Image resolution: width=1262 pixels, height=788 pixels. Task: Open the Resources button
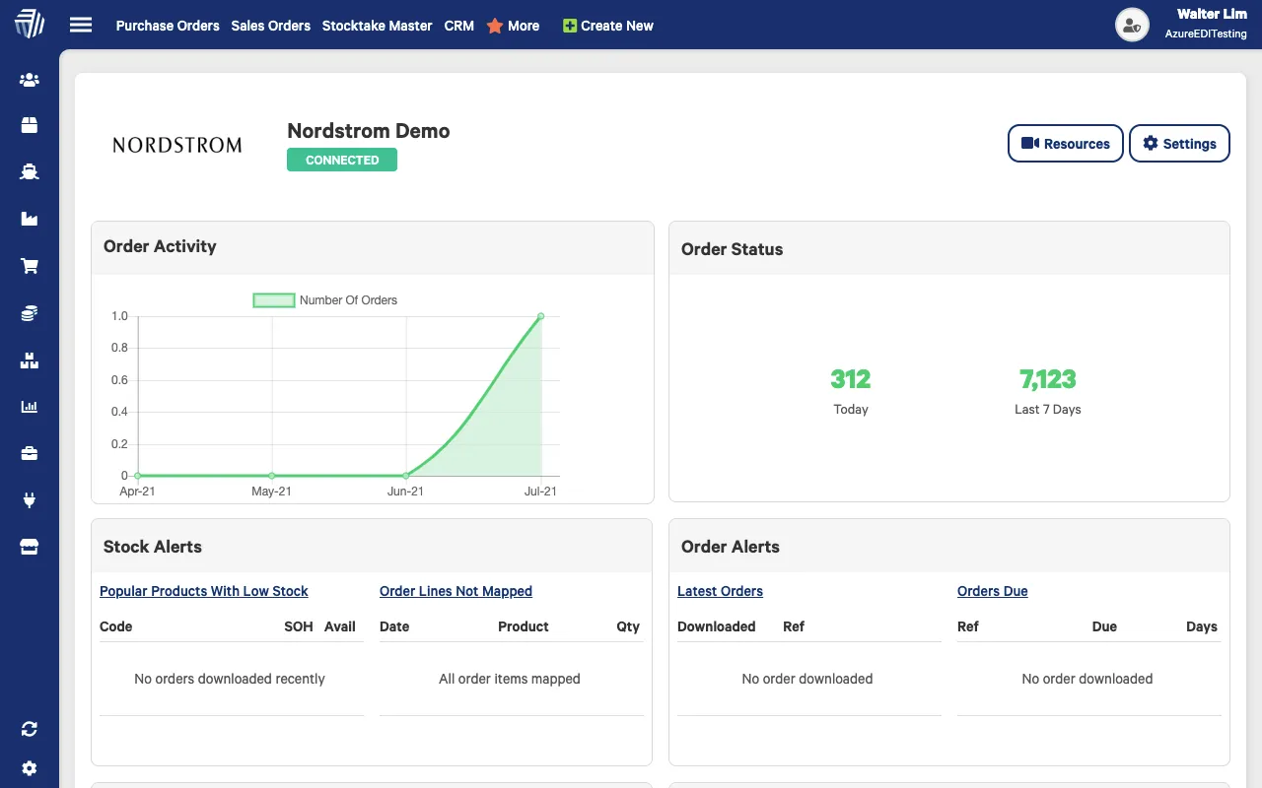(1066, 144)
